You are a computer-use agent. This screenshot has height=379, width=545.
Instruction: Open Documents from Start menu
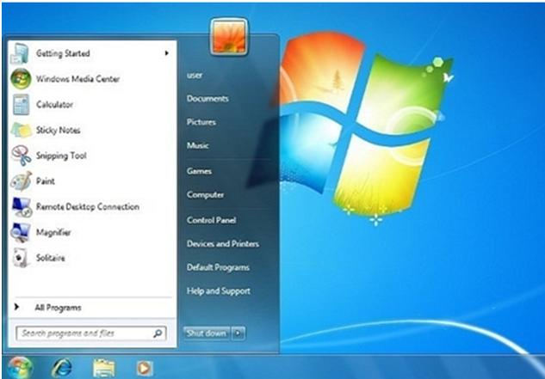click(x=207, y=99)
